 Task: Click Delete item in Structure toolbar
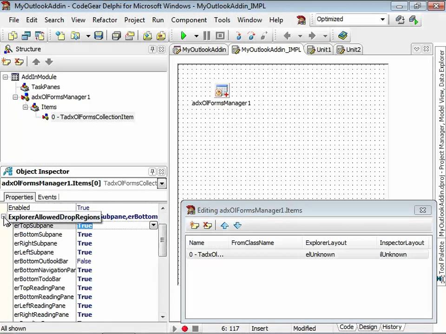[19, 62]
